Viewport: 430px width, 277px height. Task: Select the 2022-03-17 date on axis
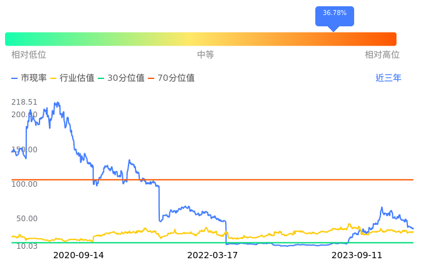(212, 256)
